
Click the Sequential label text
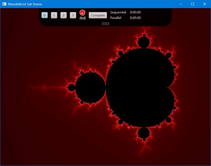(118, 12)
